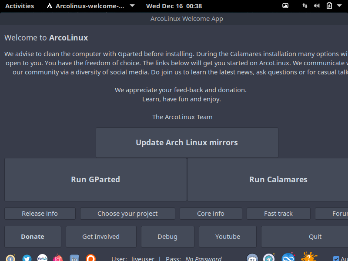Viewport: 348px width, 261px height.
Task: Click the Donate button
Action: pyautogui.click(x=33, y=237)
